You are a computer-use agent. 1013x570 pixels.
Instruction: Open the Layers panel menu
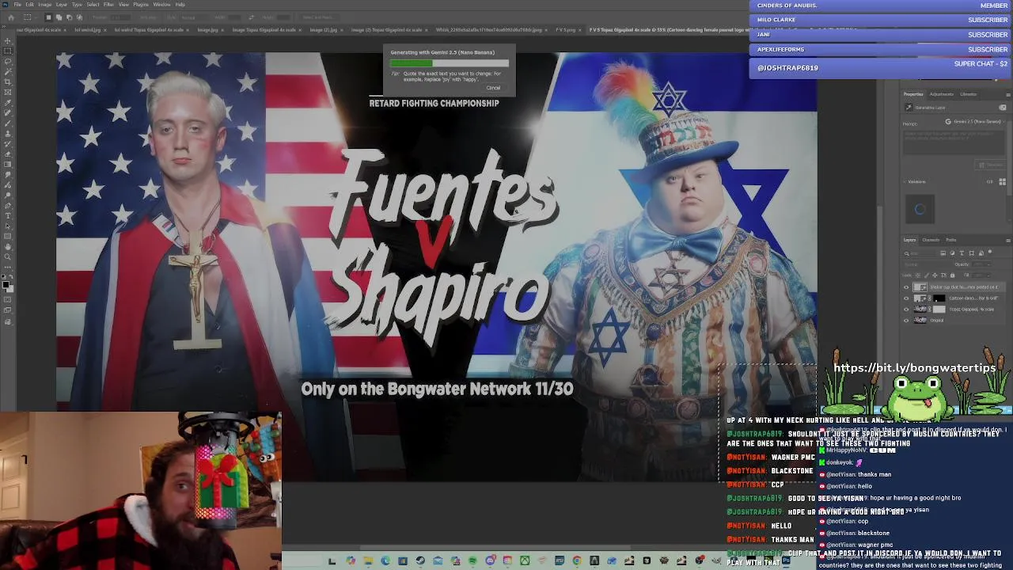(1008, 241)
